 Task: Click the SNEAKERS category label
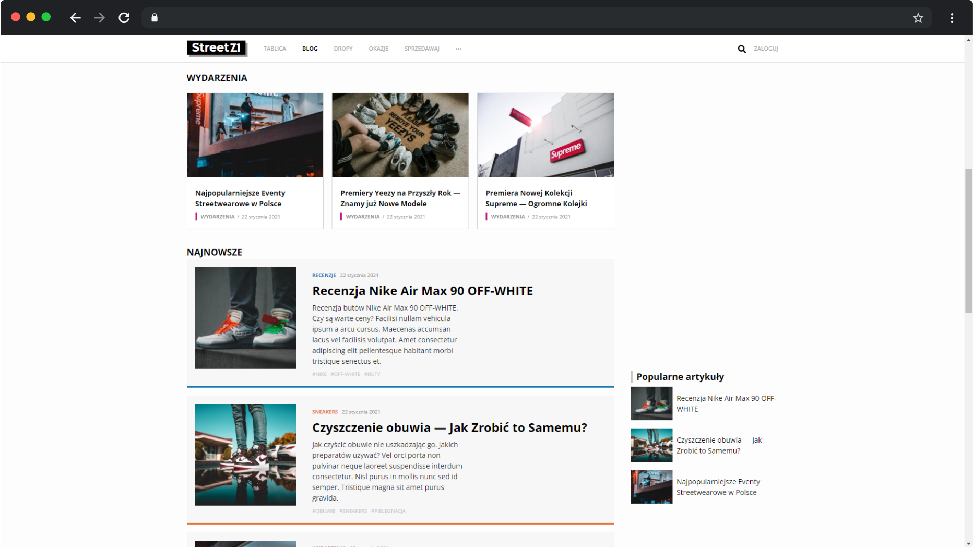click(325, 412)
